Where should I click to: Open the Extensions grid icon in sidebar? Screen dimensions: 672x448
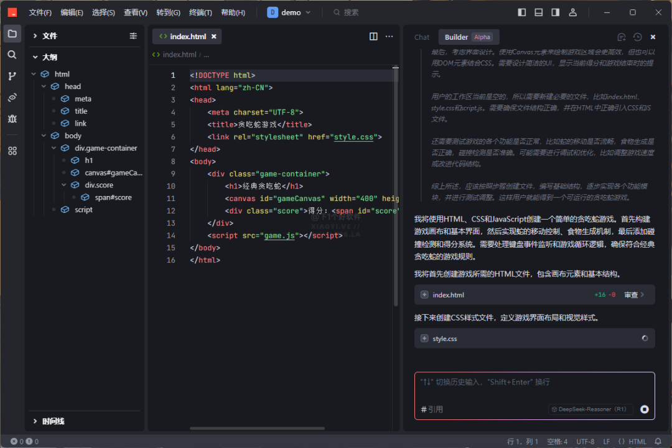click(x=12, y=151)
